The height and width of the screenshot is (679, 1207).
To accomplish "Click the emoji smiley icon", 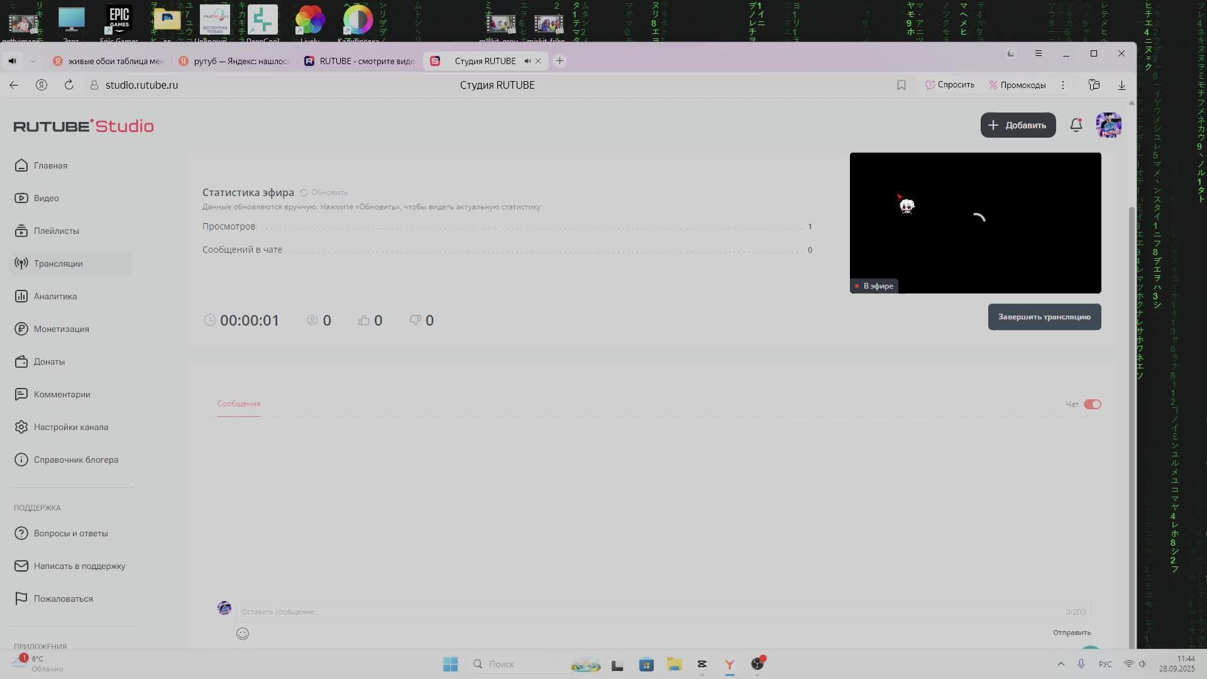I will (x=243, y=634).
